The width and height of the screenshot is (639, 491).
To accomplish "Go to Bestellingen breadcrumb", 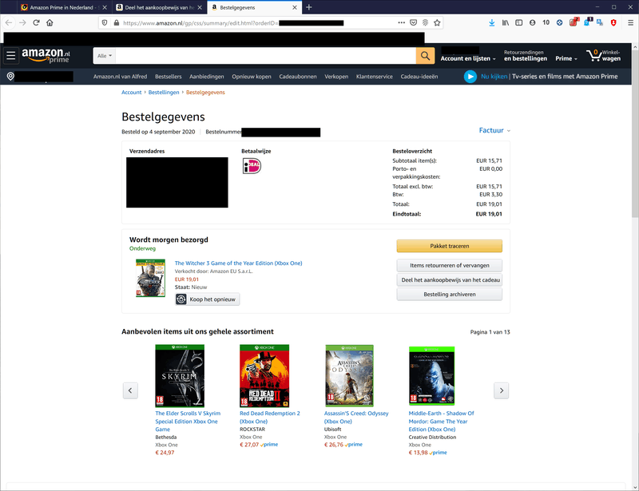I will (164, 93).
